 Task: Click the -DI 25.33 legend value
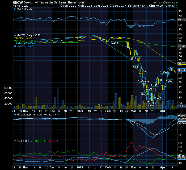pyautogui.click(x=52, y=141)
